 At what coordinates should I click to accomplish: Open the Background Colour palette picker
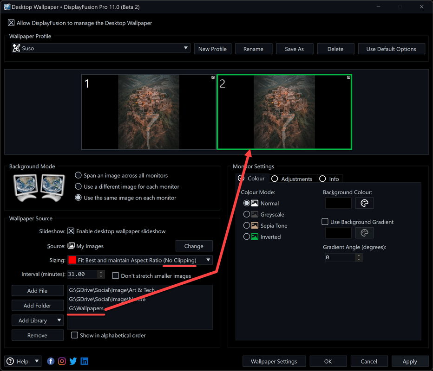[364, 203]
